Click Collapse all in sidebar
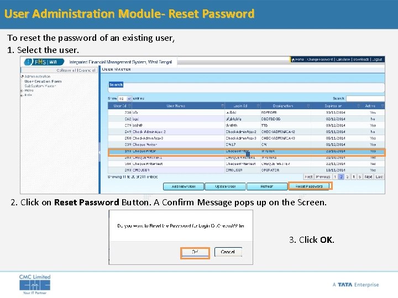Screen dimensions: 398x298 67,70
